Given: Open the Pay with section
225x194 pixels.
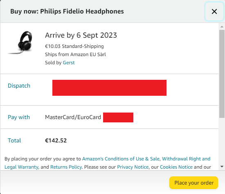Looking at the screenshot, I should [x=19, y=117].
